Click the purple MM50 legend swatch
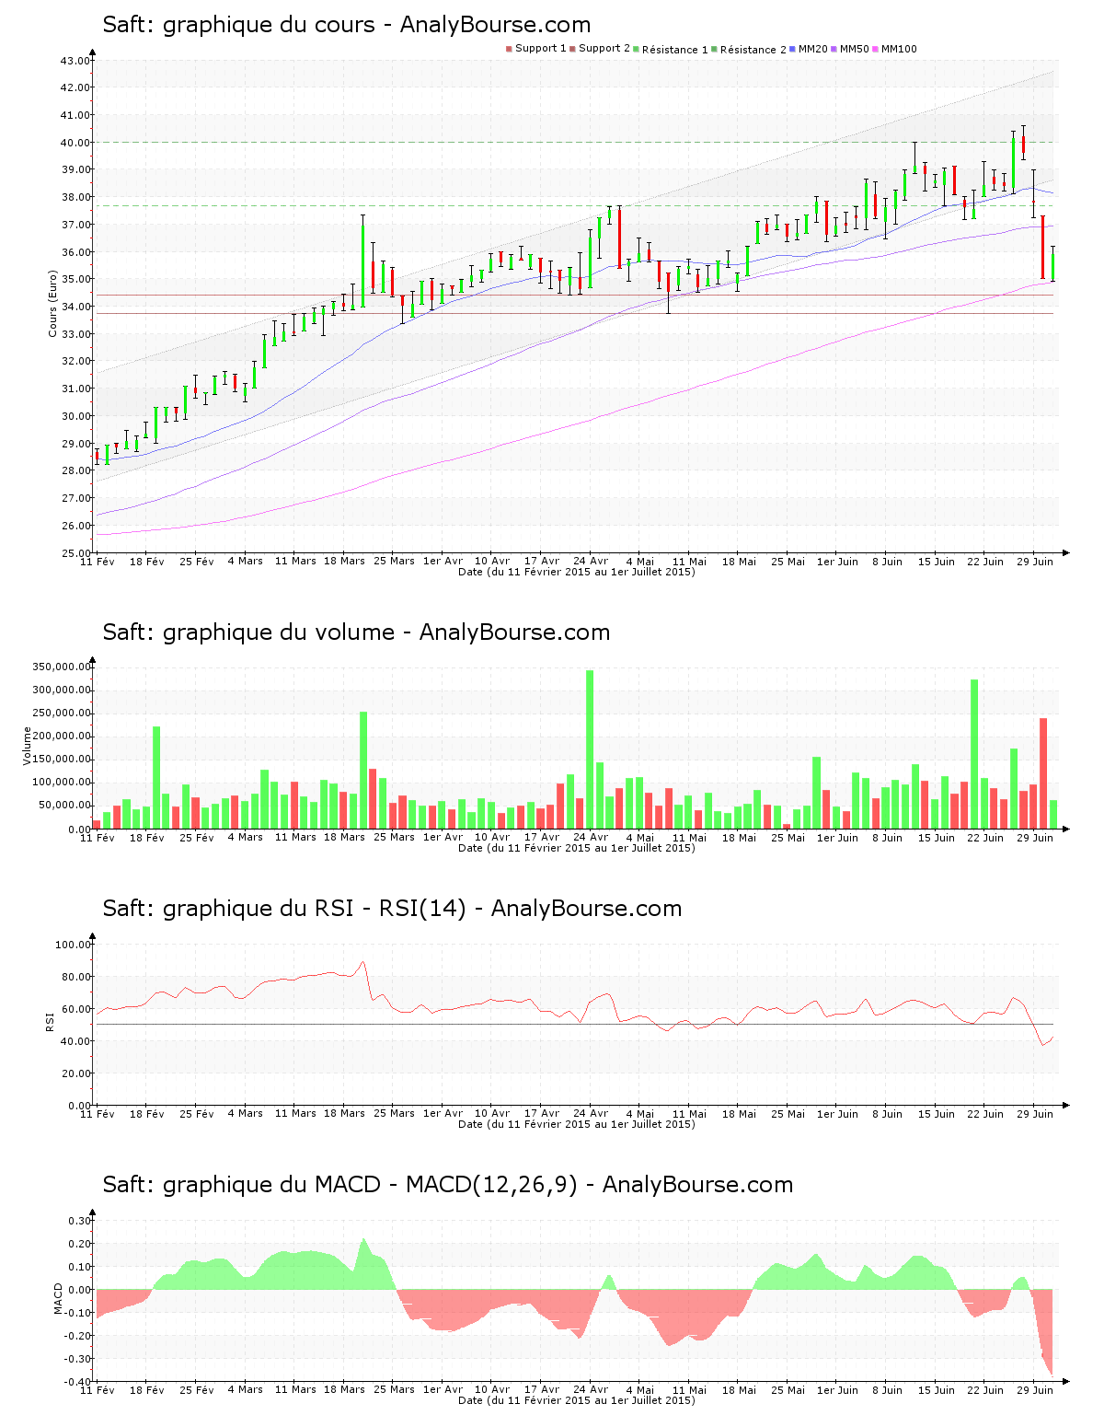 [x=834, y=49]
